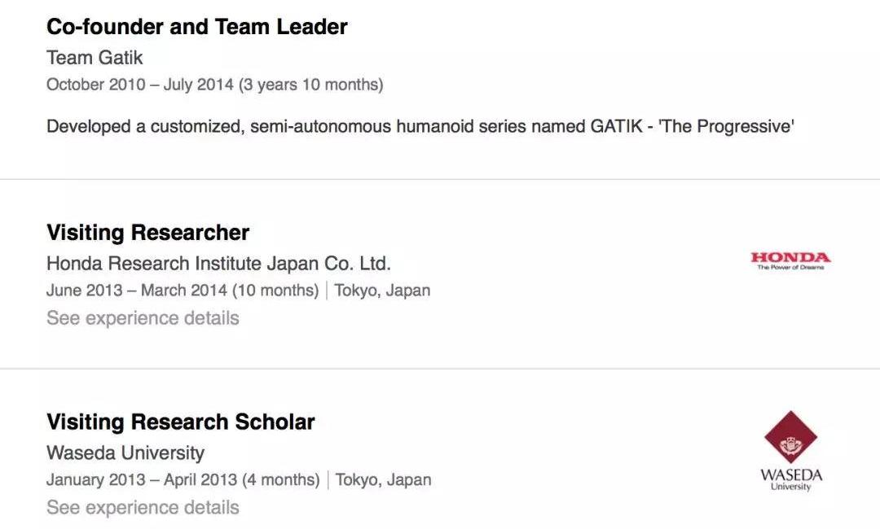Select the Visiting Research Scholar title

click(x=181, y=422)
